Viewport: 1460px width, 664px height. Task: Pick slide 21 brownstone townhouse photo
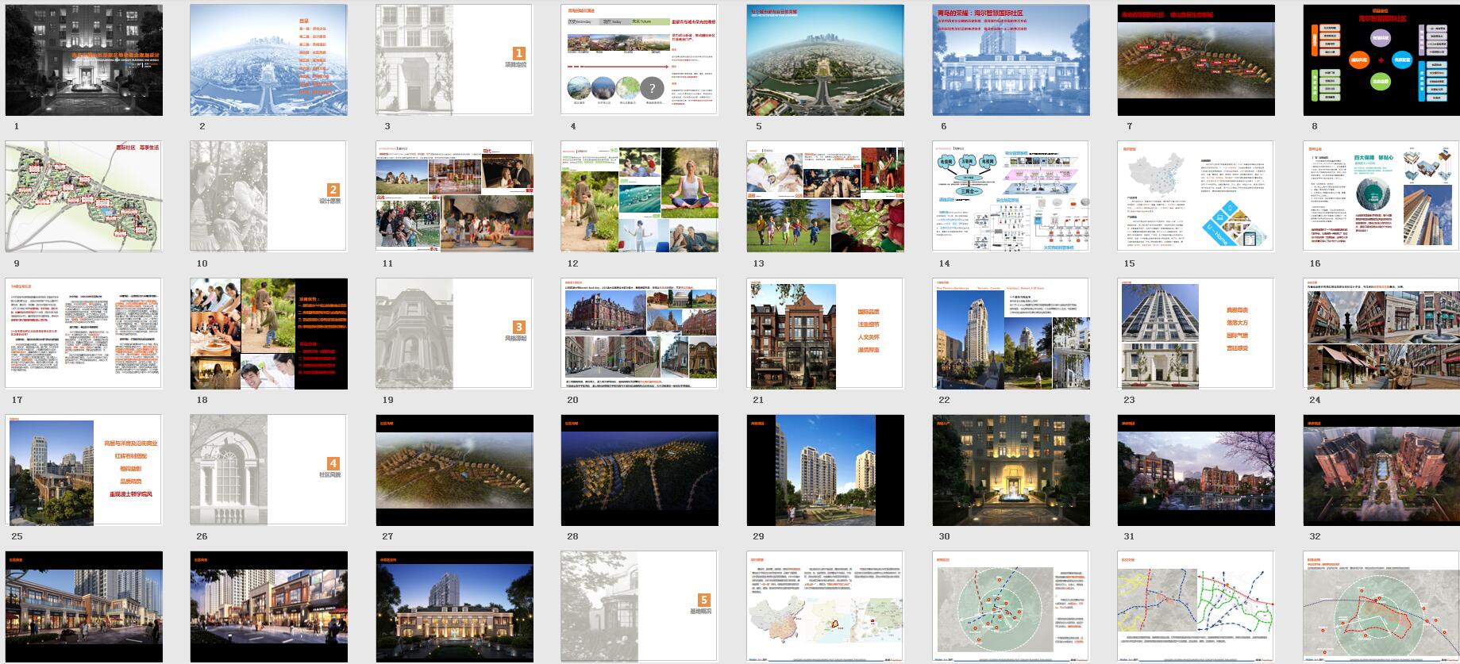click(x=825, y=333)
